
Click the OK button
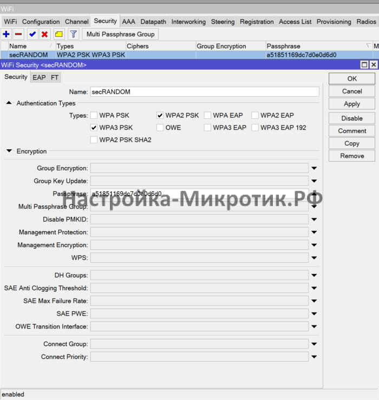point(352,78)
